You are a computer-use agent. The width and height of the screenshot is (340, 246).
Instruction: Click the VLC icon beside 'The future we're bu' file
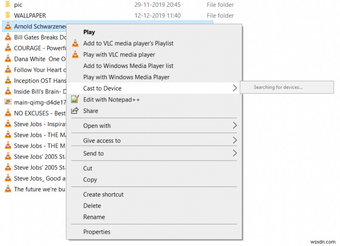[8, 189]
